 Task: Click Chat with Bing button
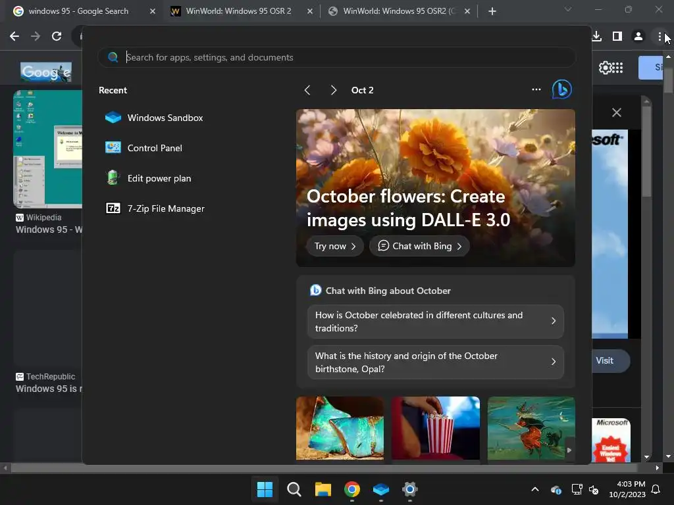[x=419, y=246]
